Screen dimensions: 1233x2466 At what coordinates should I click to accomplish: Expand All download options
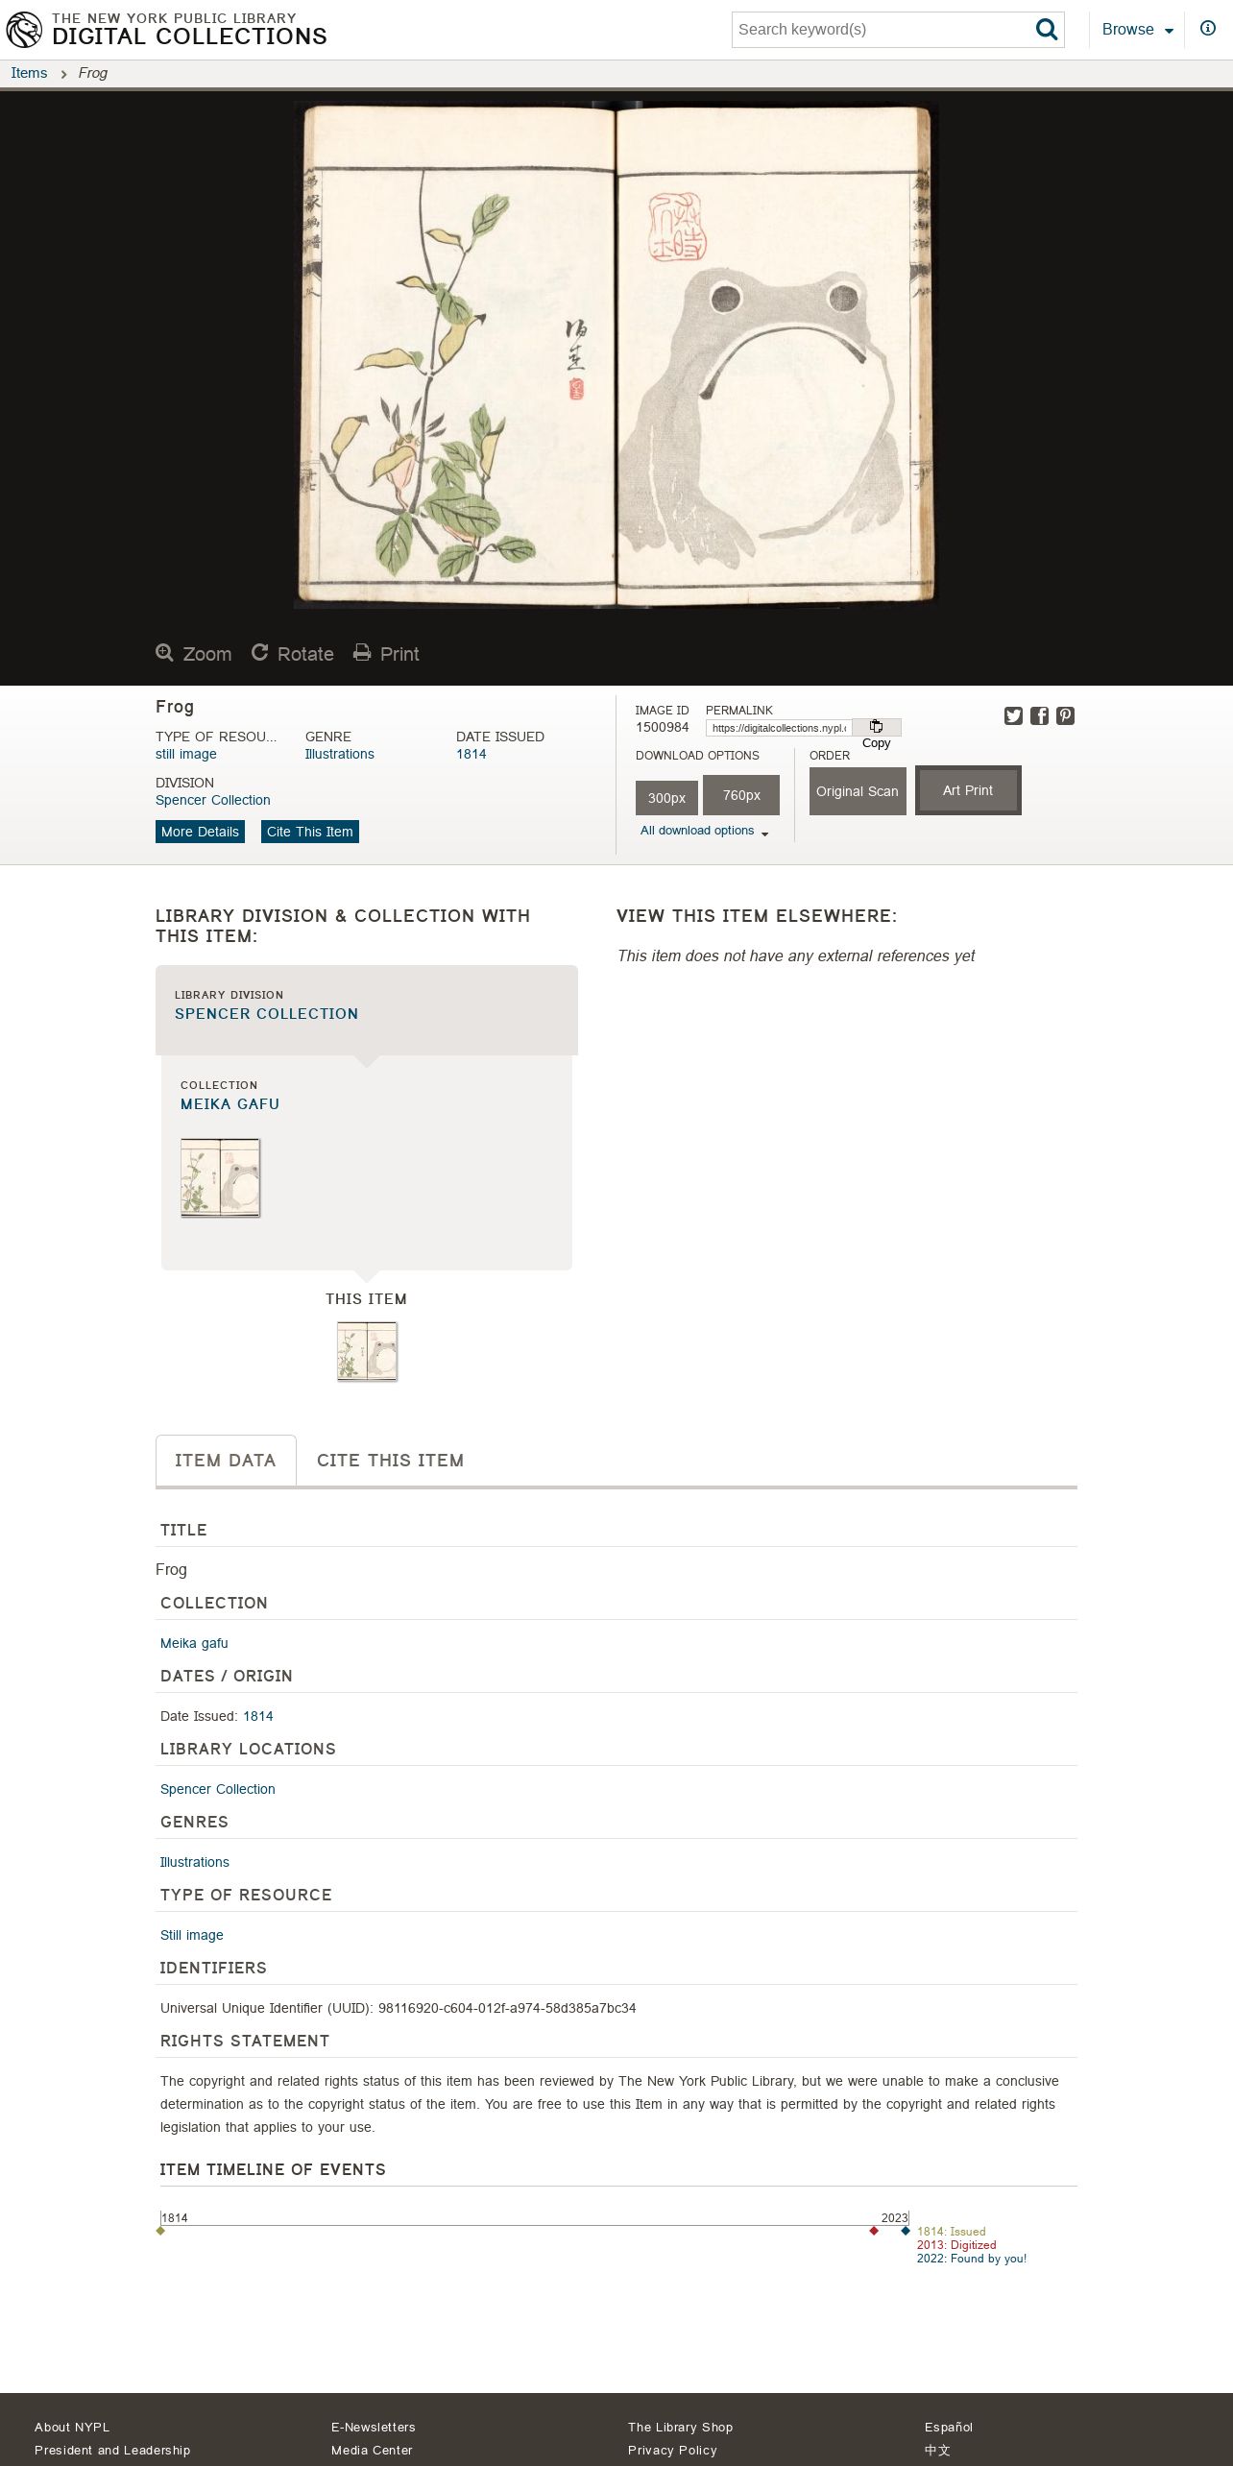pyautogui.click(x=704, y=831)
